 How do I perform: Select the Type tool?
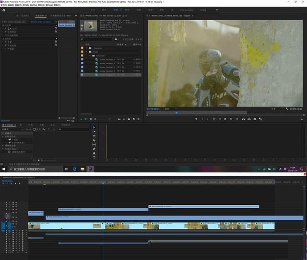94,158
